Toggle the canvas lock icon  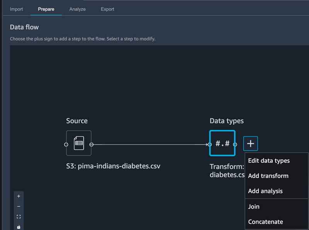(19, 227)
